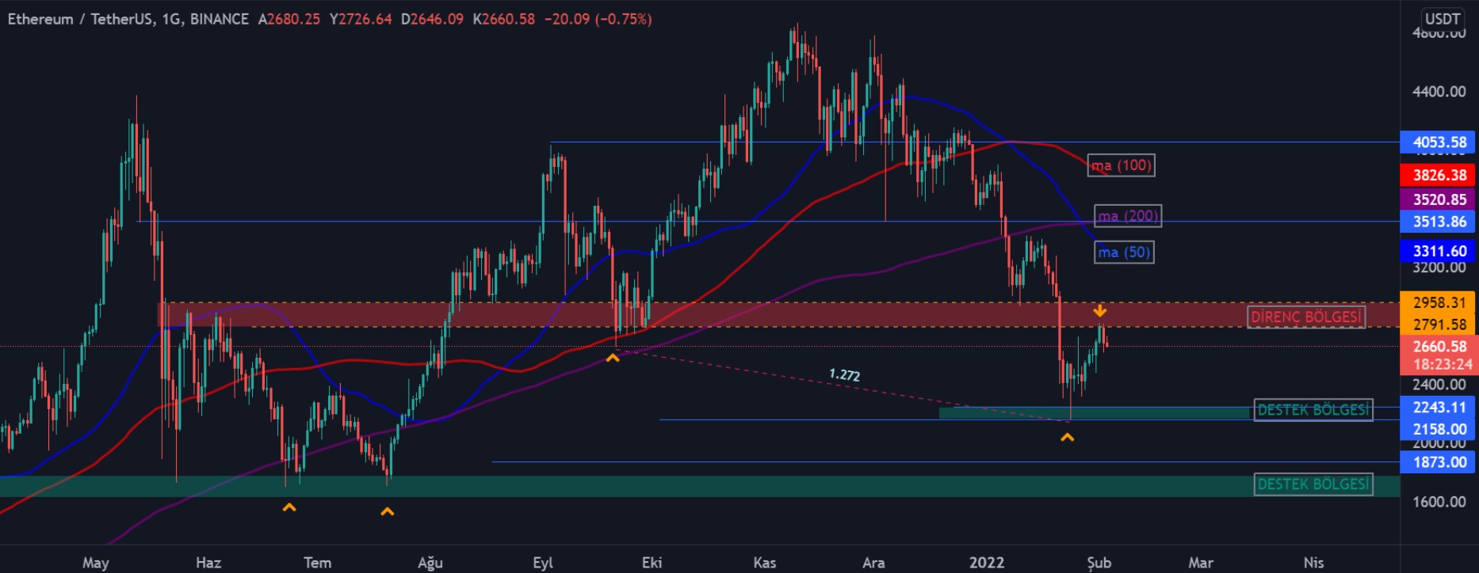Viewport: 1479px width, 573px height.
Task: Click the ma (50) label
Action: point(1123,252)
